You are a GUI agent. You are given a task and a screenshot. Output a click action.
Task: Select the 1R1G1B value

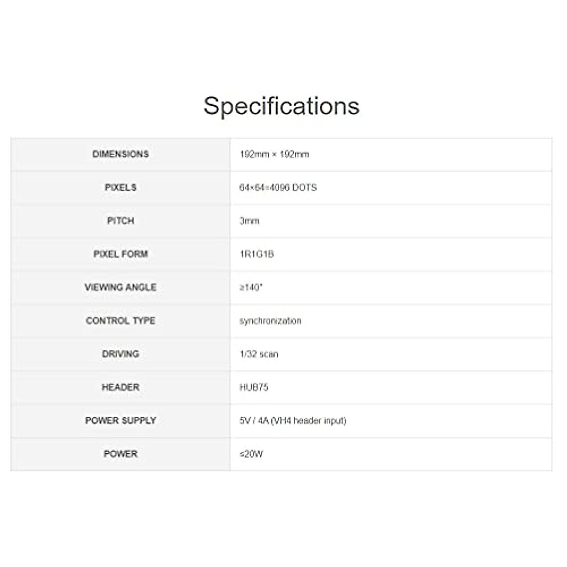coord(257,254)
